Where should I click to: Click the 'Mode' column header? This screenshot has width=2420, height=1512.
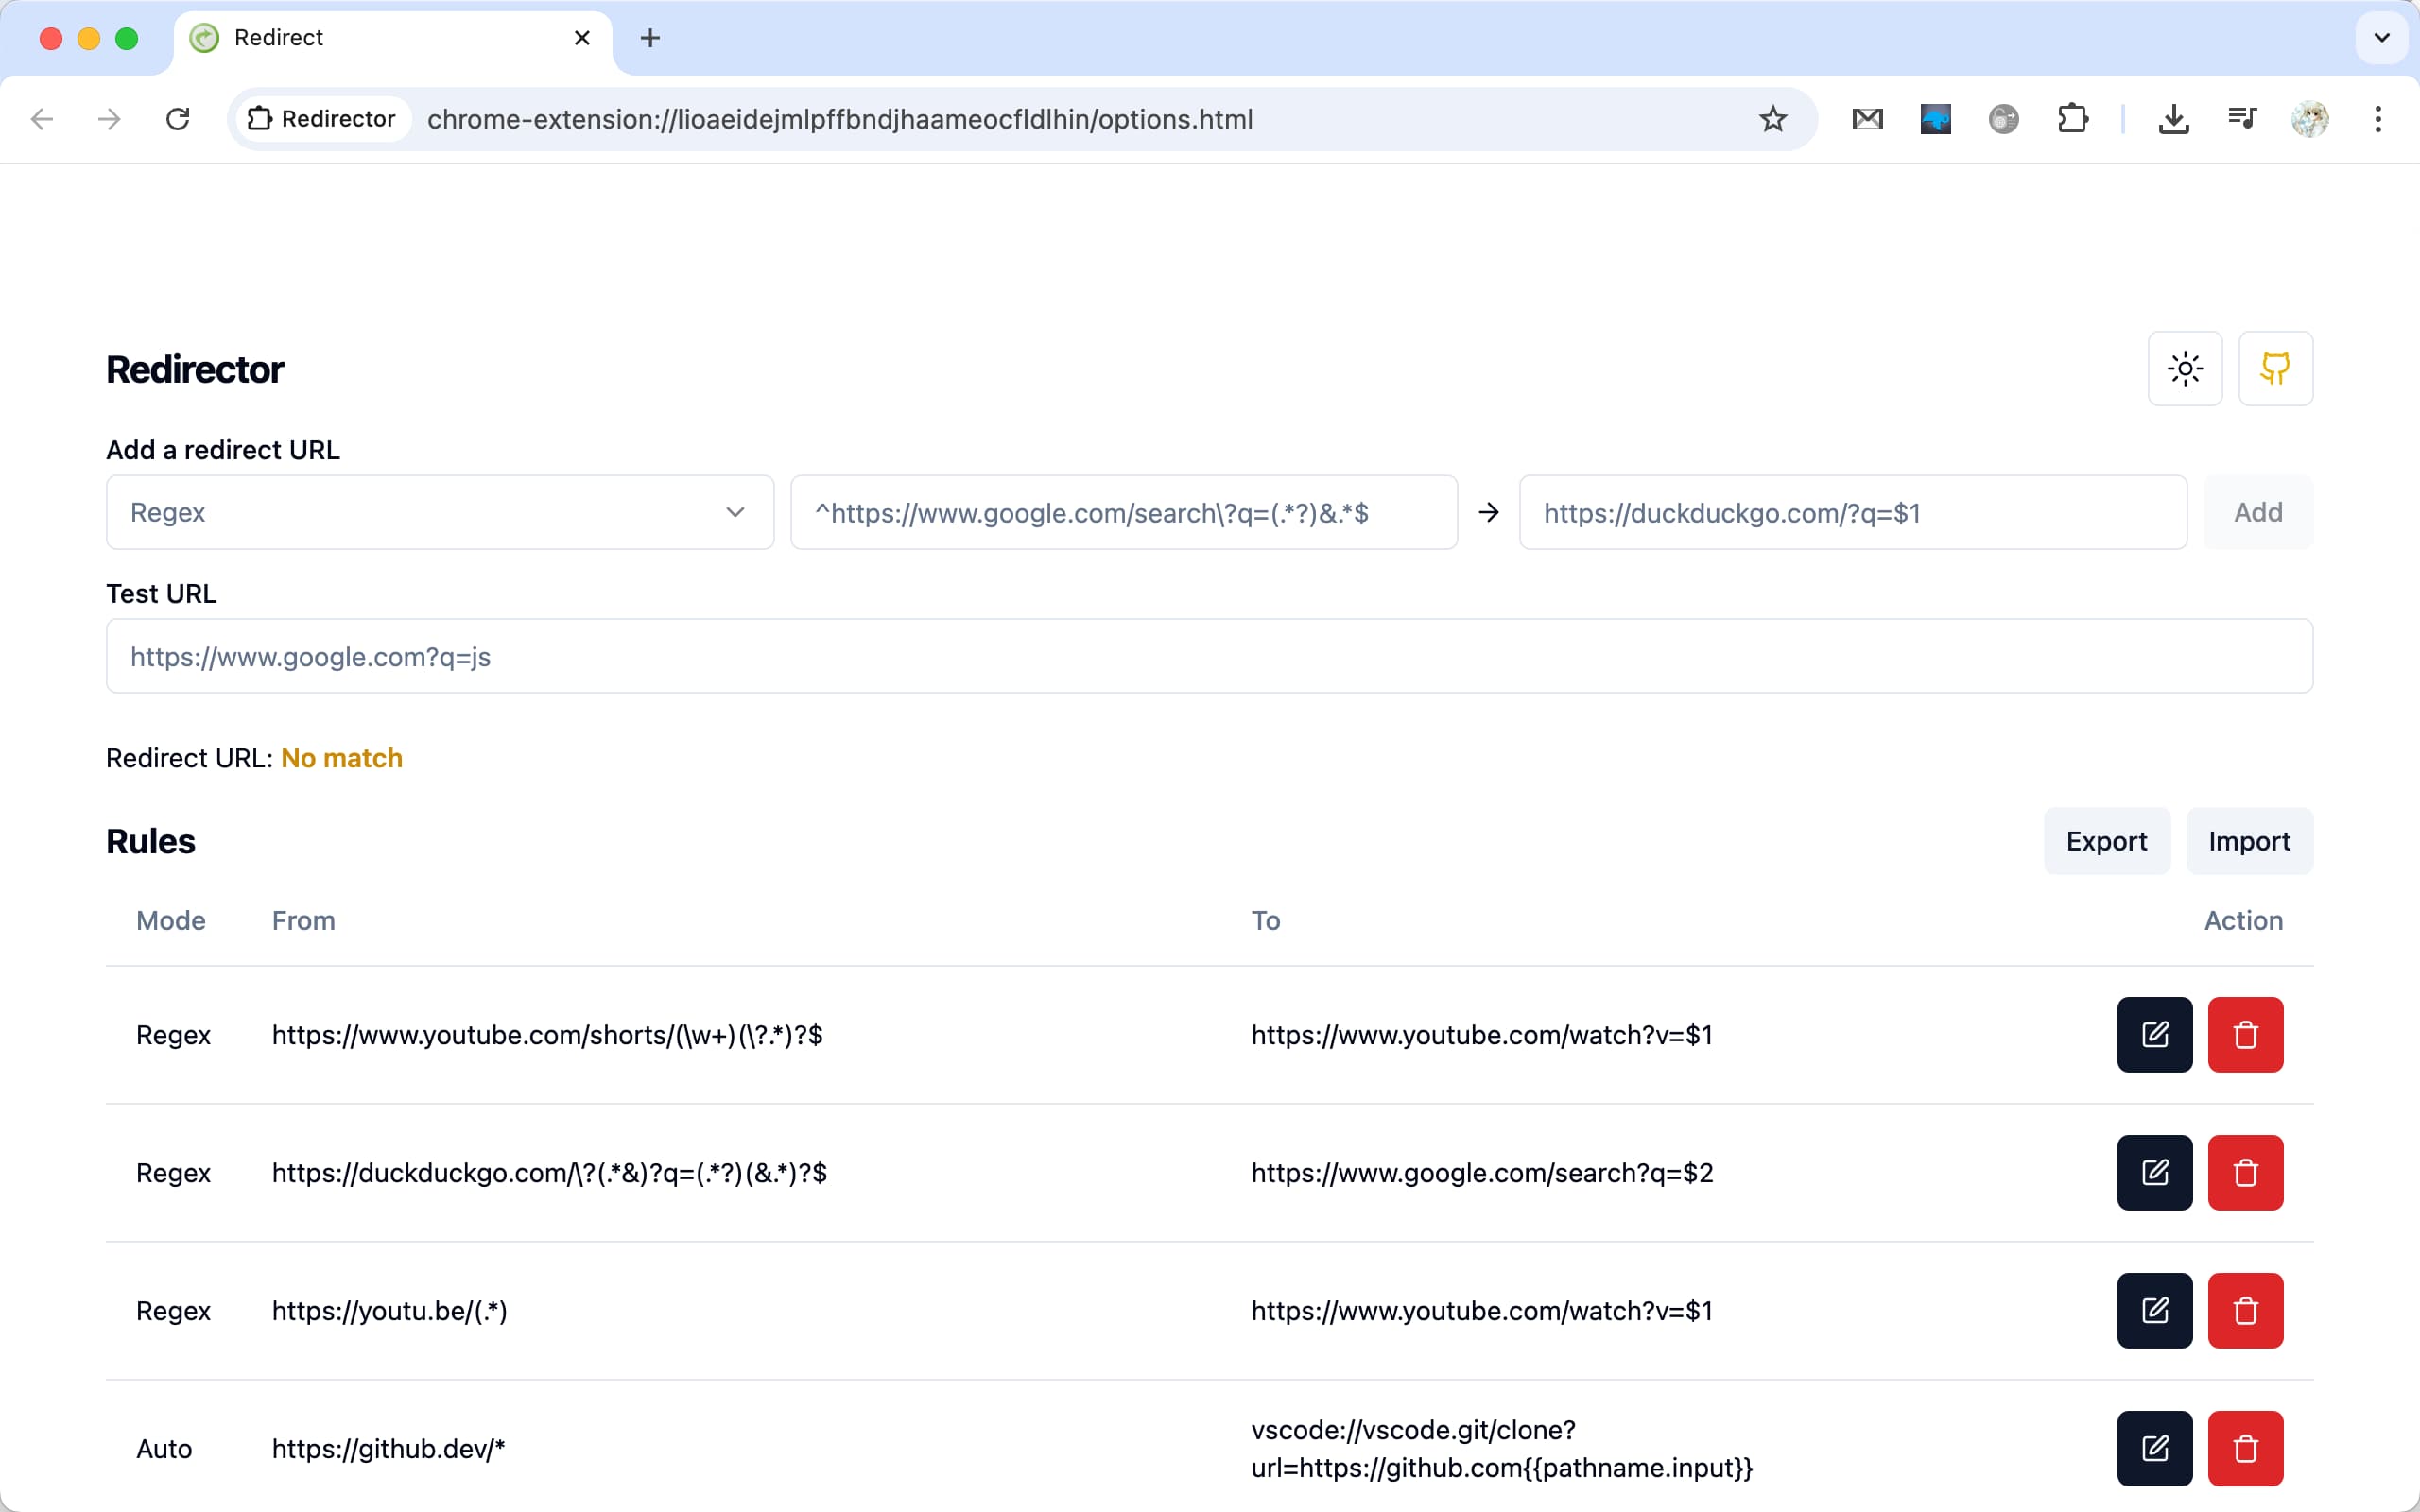click(x=171, y=920)
